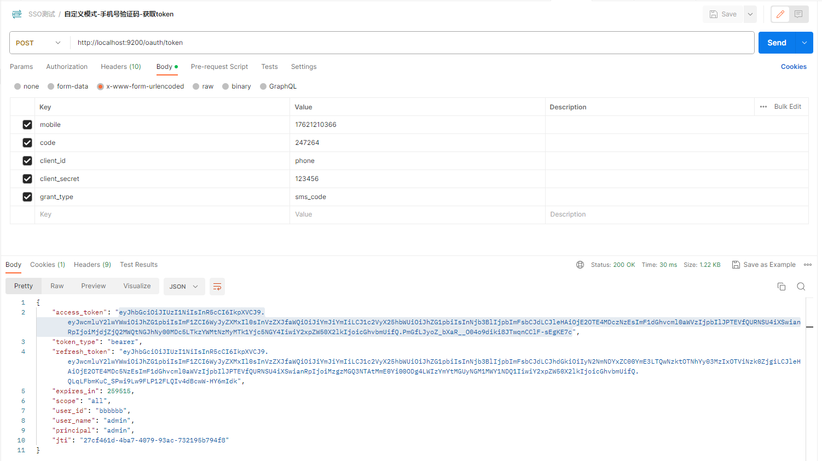Disable the client_secret parameter checkbox
This screenshot has width=822, height=461.
point(27,179)
